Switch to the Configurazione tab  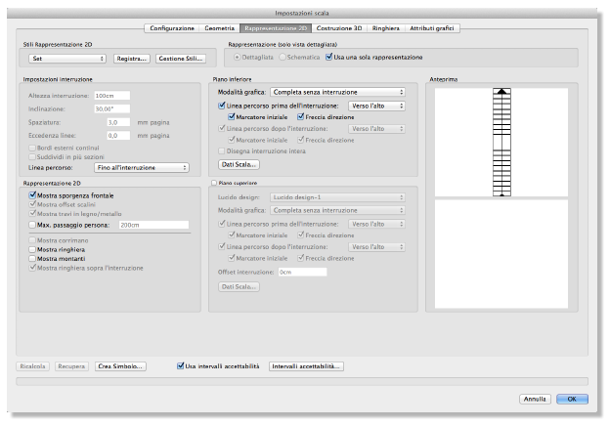(172, 28)
